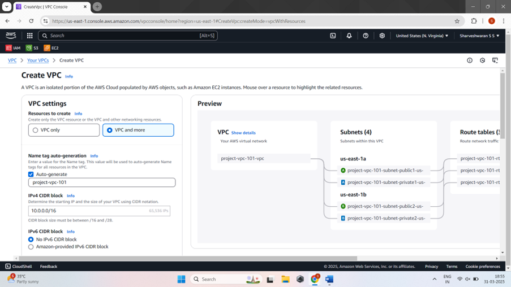Select the VPC only option
This screenshot has width=511, height=287.
(64, 130)
